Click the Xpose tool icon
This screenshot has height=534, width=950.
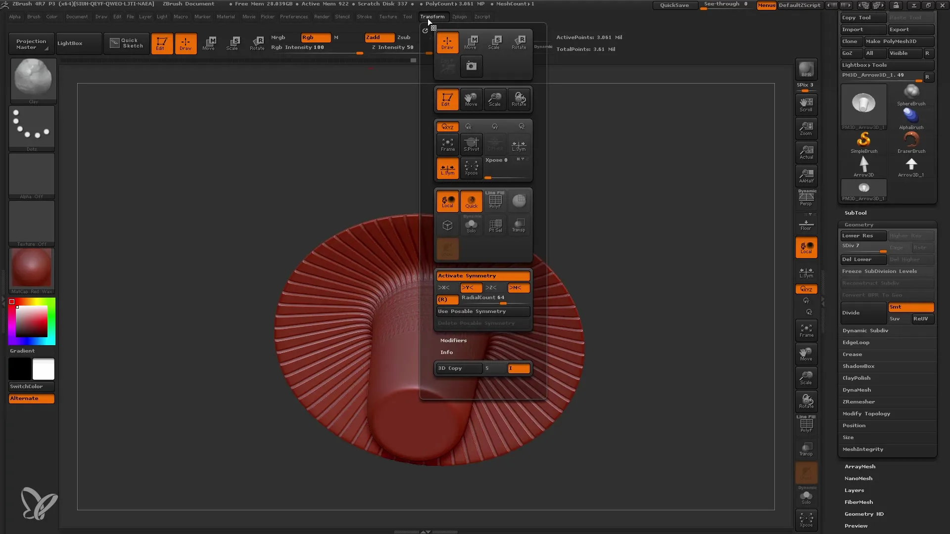(471, 168)
